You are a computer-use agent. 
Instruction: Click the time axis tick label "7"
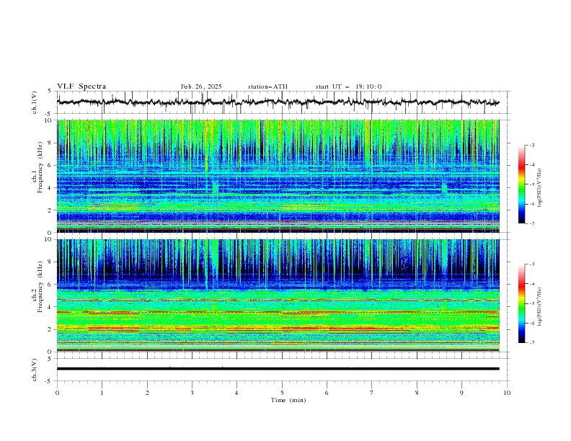point(372,393)
